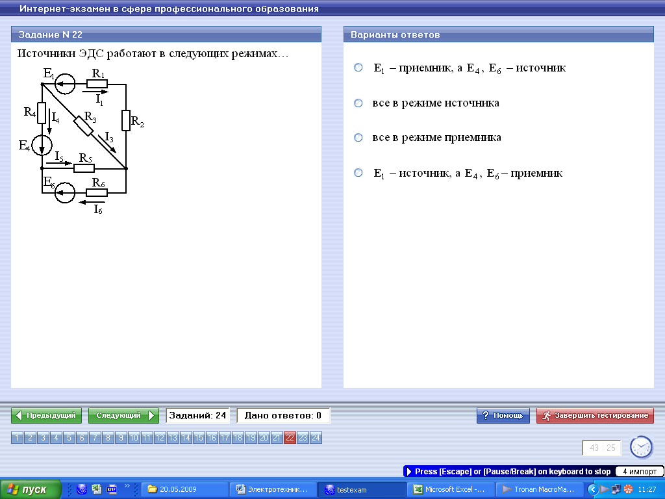Image resolution: width=665 pixels, height=499 pixels.
Task: Select current question number 22
Action: [290, 437]
